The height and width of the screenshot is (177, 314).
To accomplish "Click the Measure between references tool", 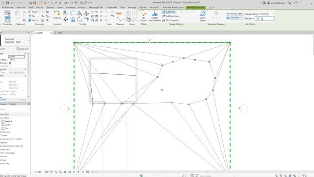I will click(119, 13).
